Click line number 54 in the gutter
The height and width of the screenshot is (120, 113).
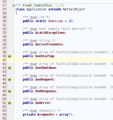(x=4, y=115)
